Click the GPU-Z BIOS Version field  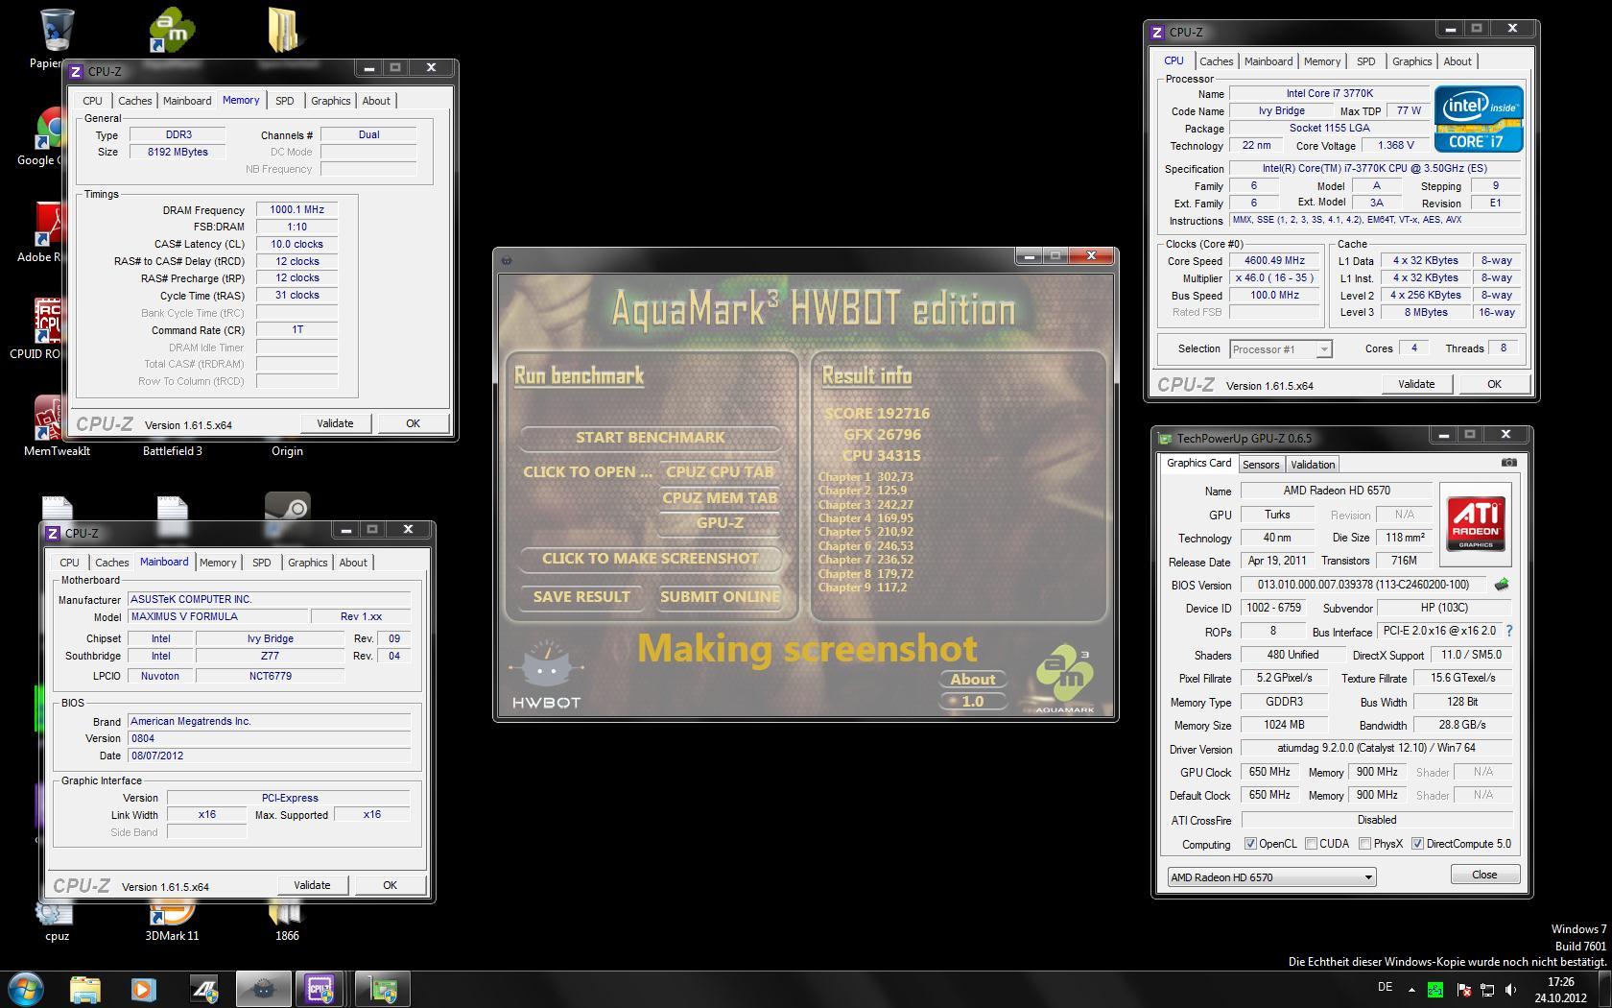coord(1363,585)
